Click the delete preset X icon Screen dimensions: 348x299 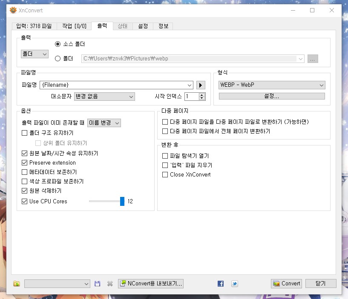point(110,284)
